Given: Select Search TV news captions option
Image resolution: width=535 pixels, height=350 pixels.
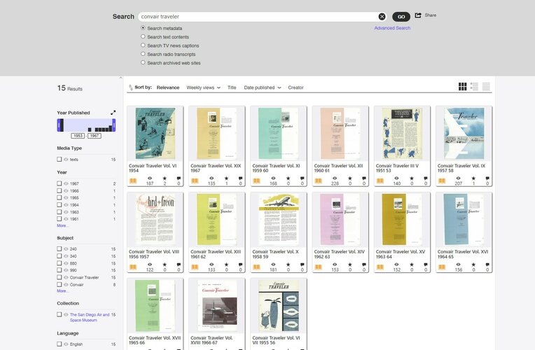Looking at the screenshot, I should (x=143, y=45).
